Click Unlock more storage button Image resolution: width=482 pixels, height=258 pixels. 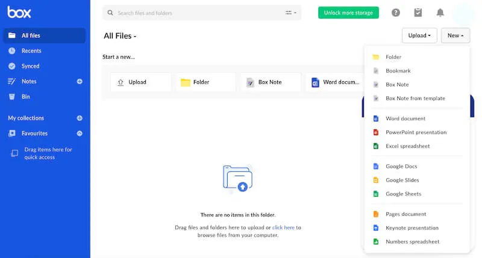click(x=348, y=13)
